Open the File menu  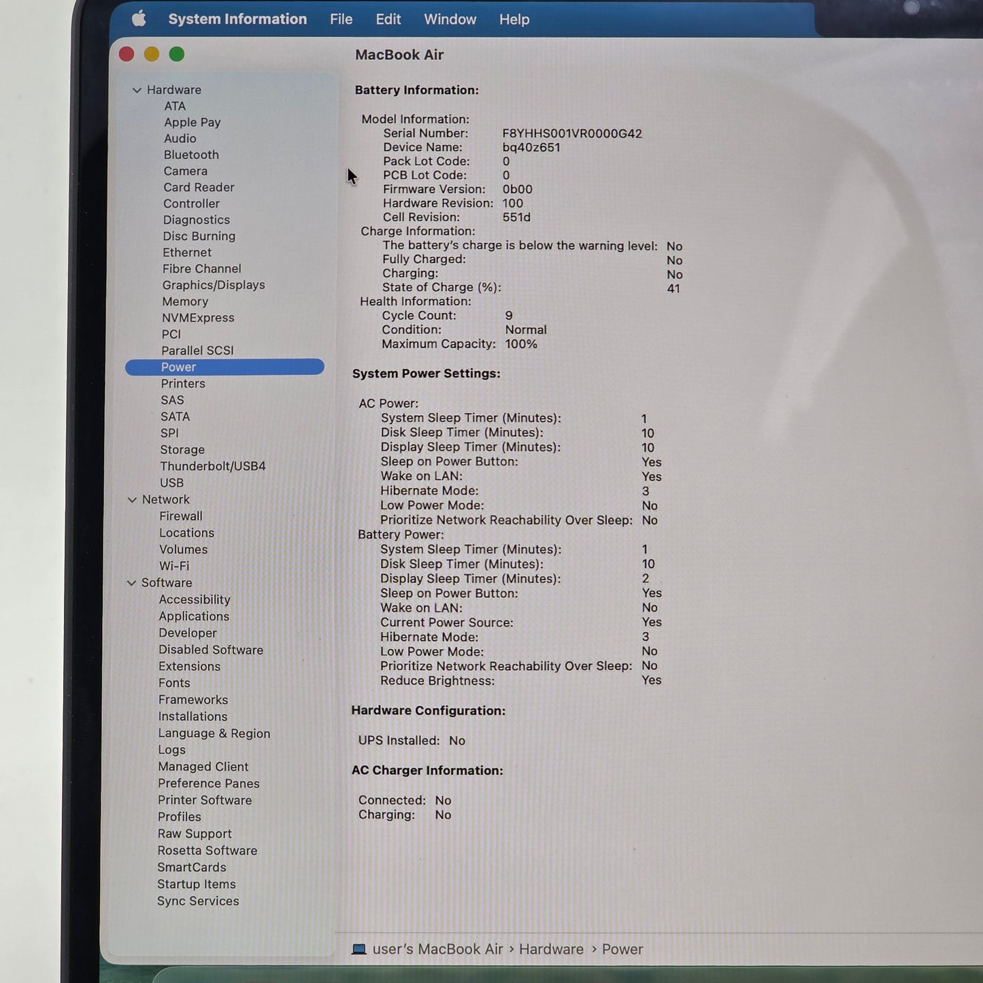[341, 19]
